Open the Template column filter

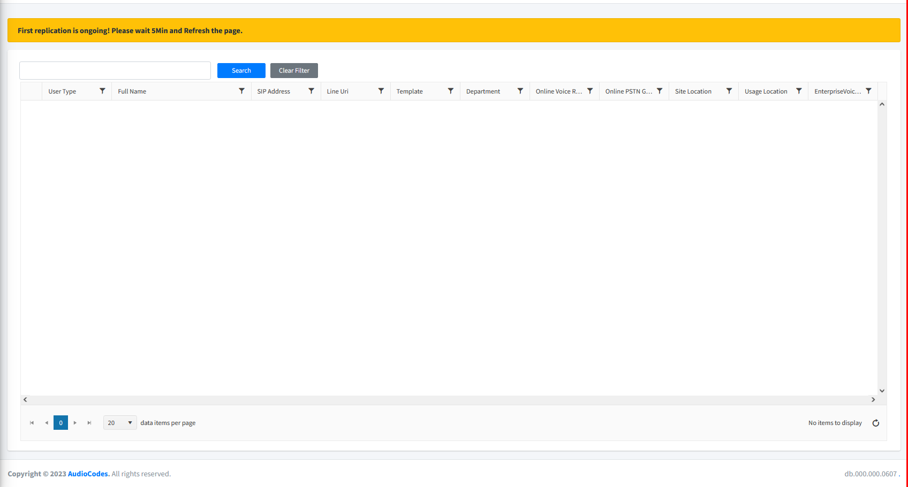click(450, 91)
